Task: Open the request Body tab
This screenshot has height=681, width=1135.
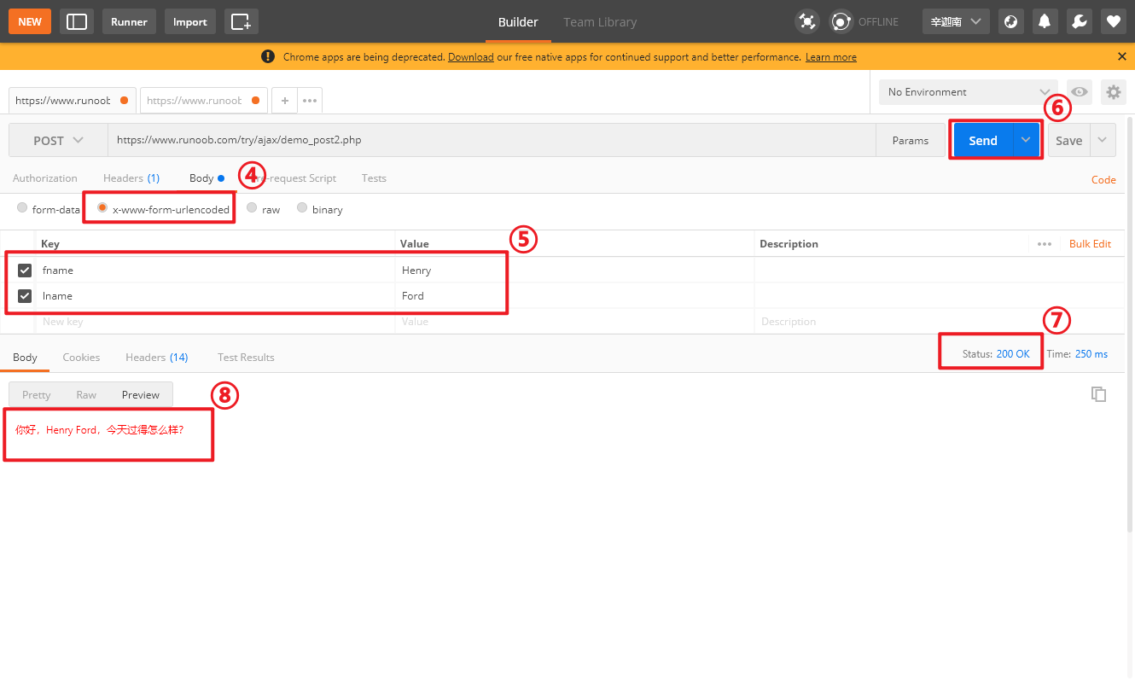Action: [x=207, y=178]
